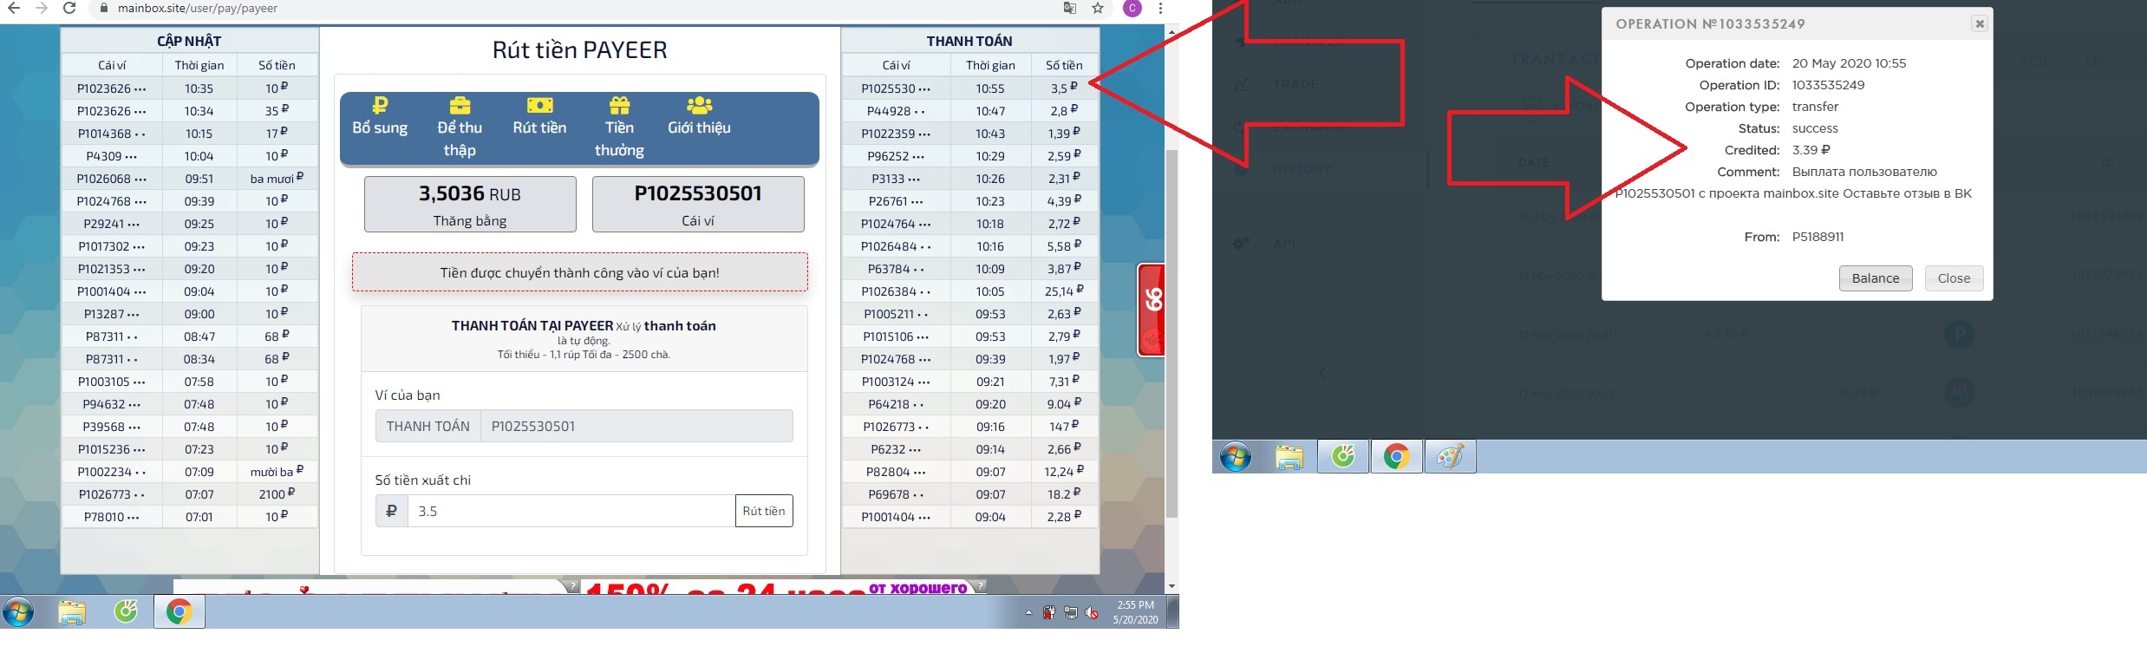Click the P1025530501 Cái ví box
The height and width of the screenshot is (666, 2147).
click(698, 205)
